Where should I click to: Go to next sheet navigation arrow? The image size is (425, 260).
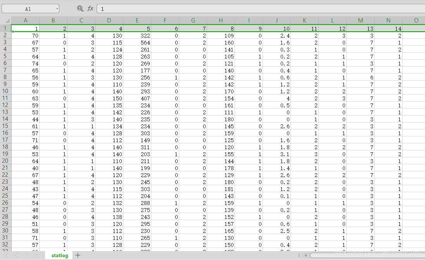26,255
